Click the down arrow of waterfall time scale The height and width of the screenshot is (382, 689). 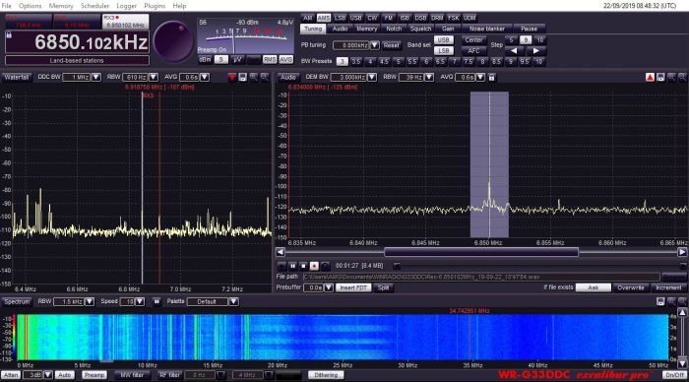682,363
